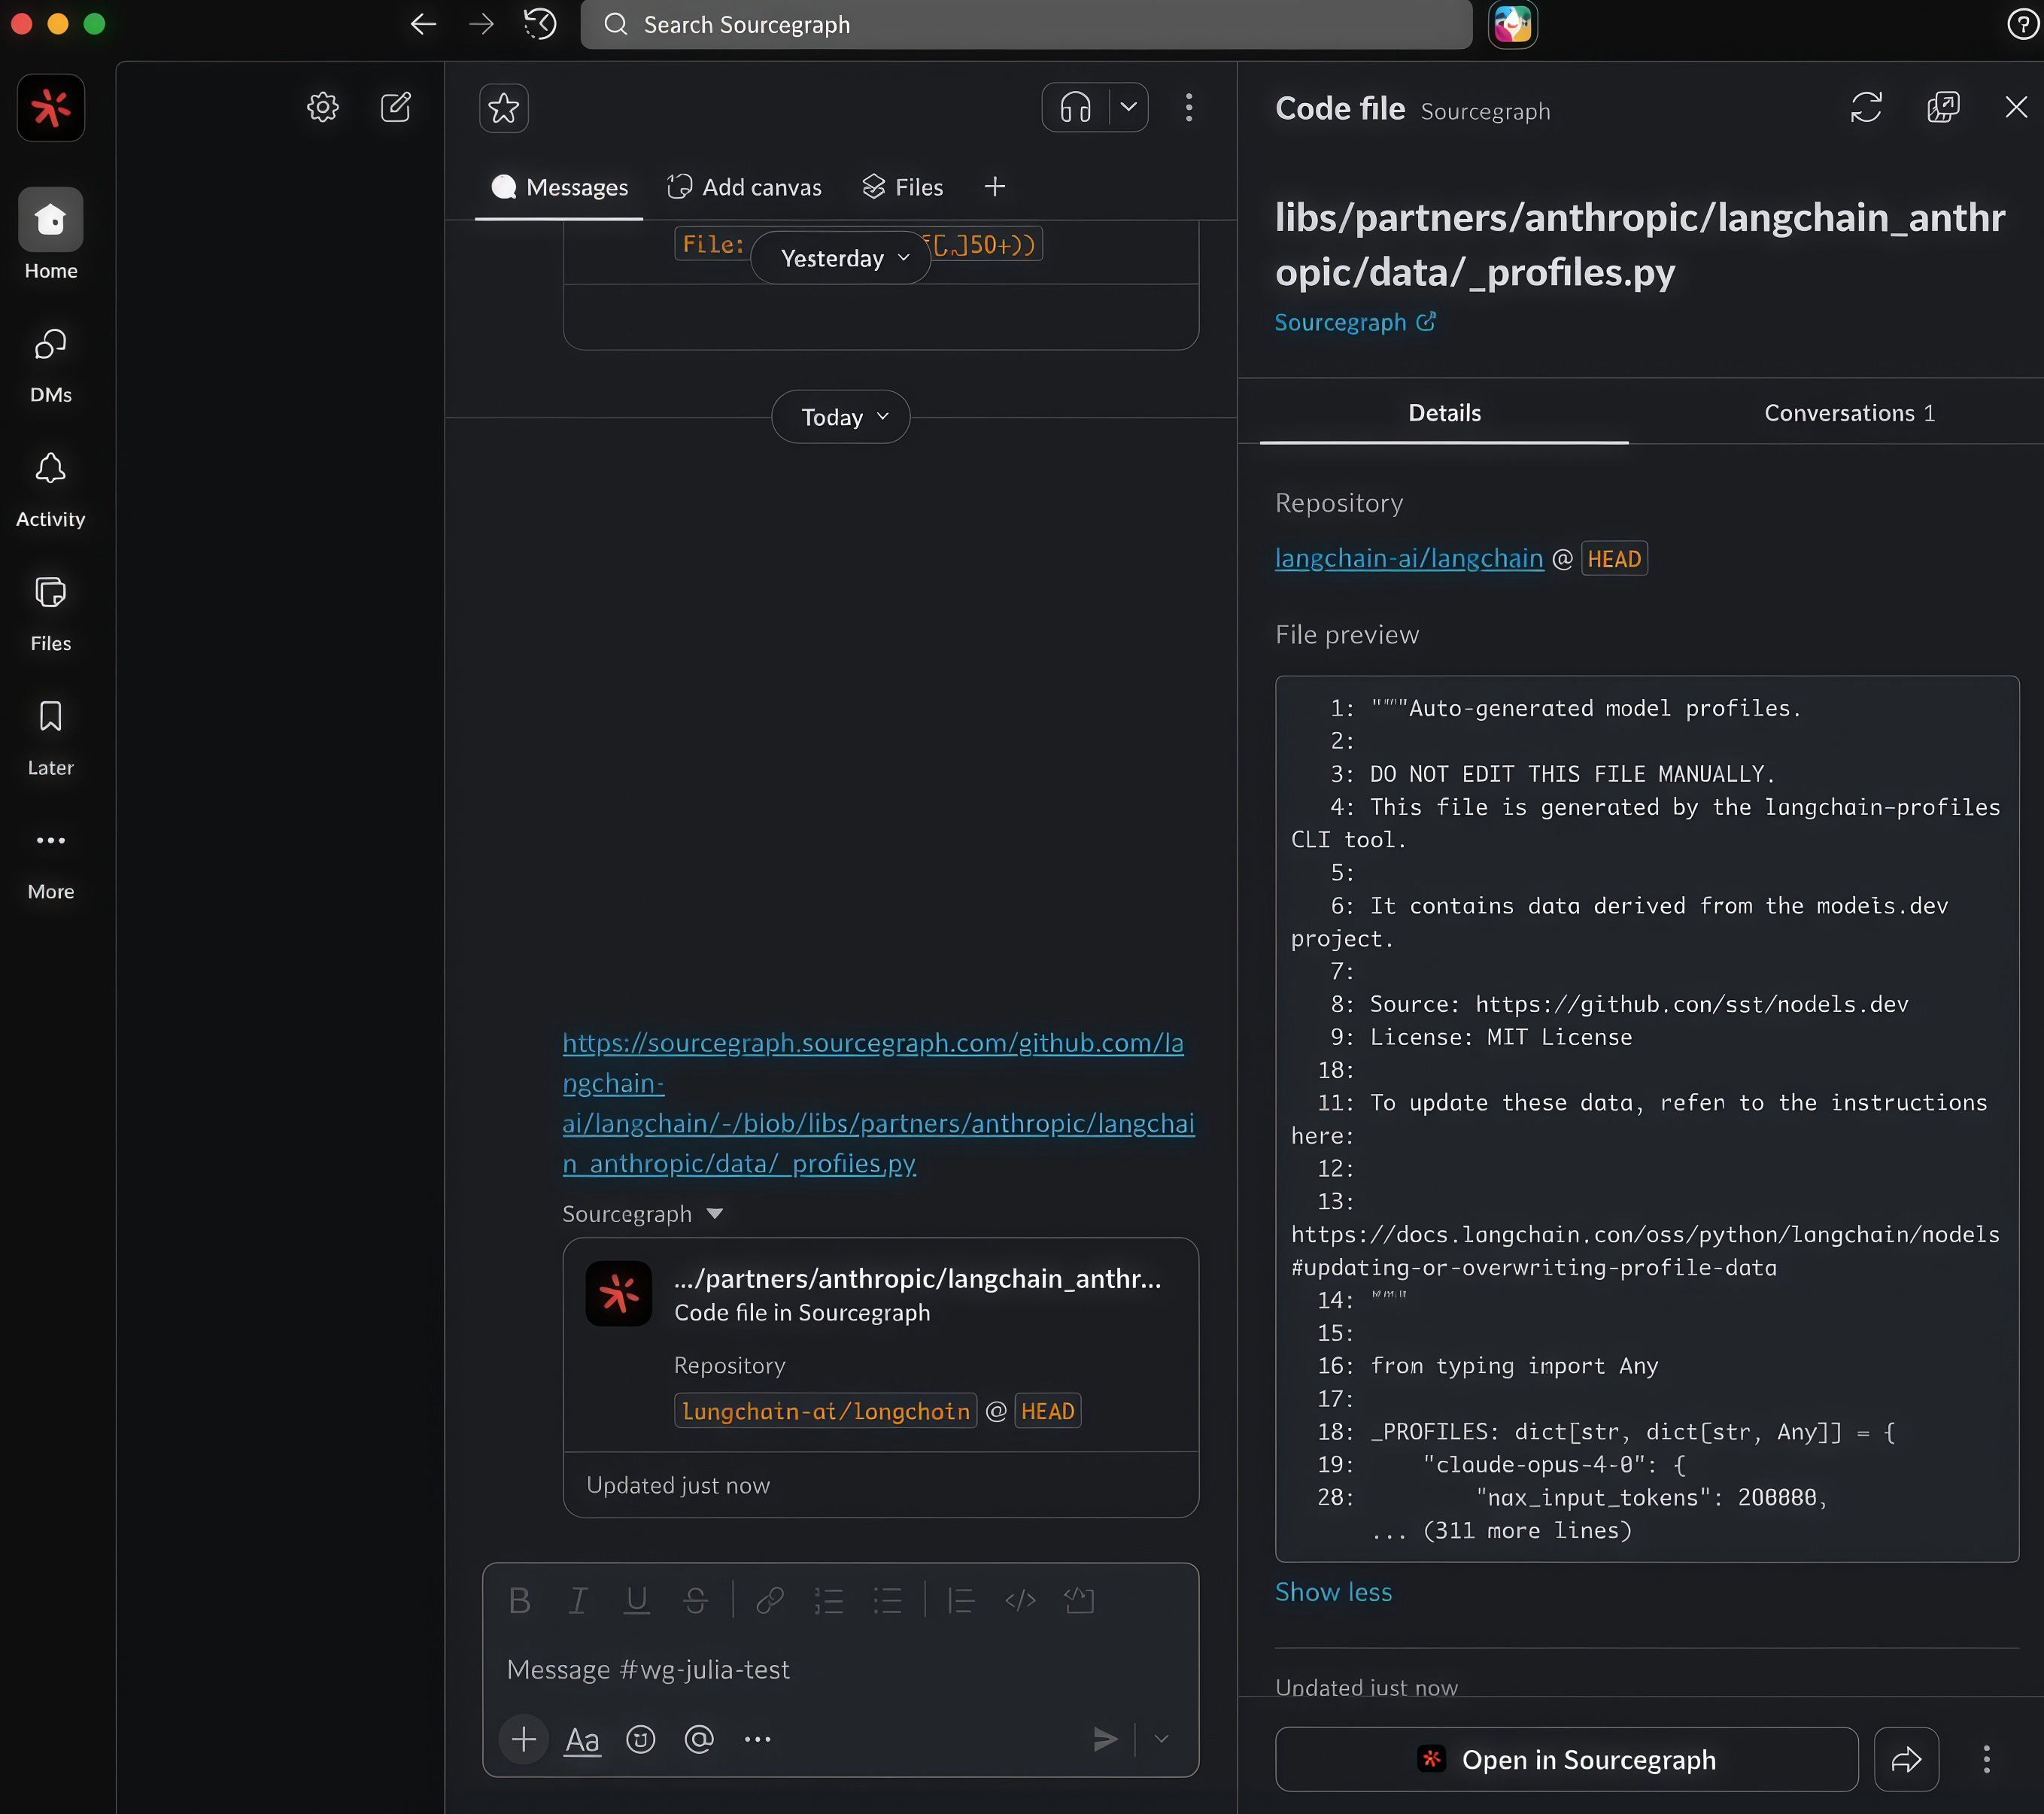Open the Later section in the sidebar
The width and height of the screenshot is (2044, 1814).
coord(50,733)
